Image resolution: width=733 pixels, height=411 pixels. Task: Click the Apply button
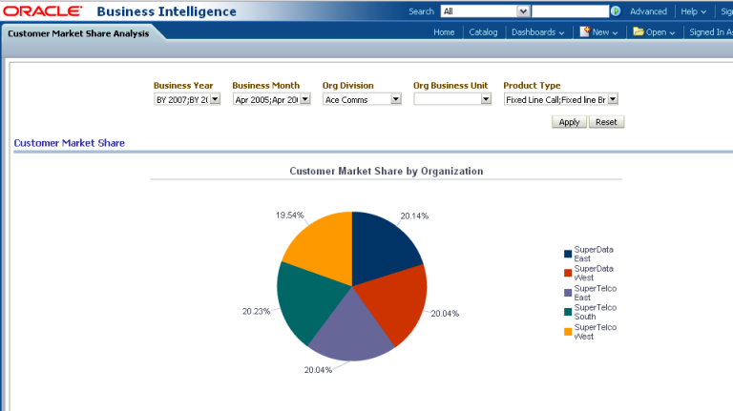(x=569, y=122)
